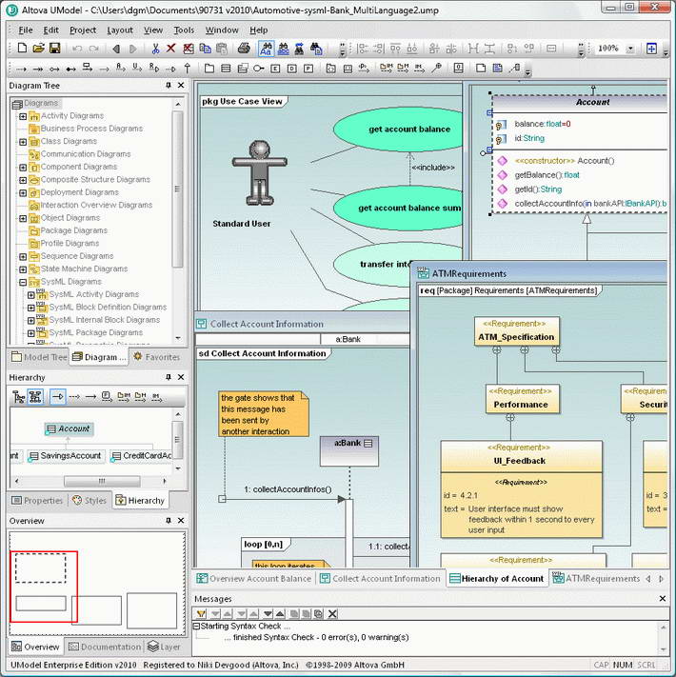Screen dimensions: 676x677
Task: Expand Sequence Diagrams tree node
Action: [x=23, y=256]
